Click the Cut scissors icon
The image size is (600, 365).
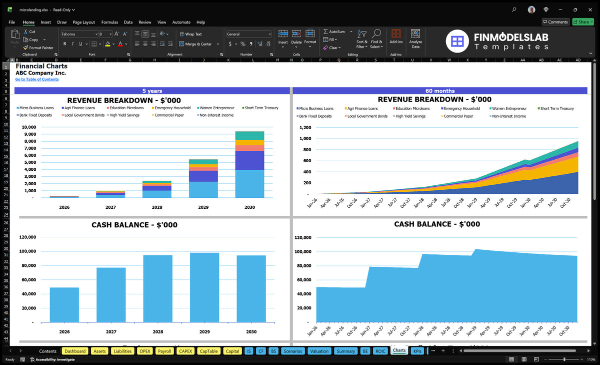(25, 32)
